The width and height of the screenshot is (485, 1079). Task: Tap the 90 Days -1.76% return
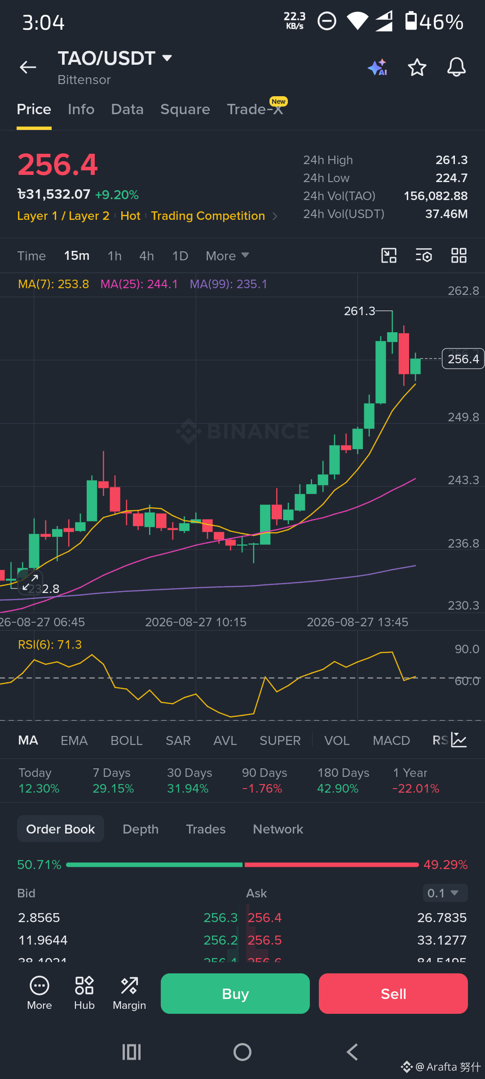tap(265, 780)
